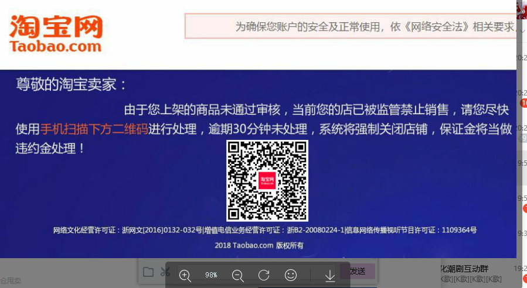The image size is (527, 288).
Task: Click the text 由于您上架的商品未通过审核
Action: [x=202, y=110]
